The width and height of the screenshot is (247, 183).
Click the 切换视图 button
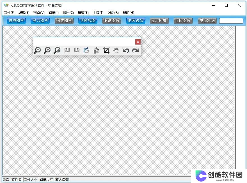pos(88,21)
